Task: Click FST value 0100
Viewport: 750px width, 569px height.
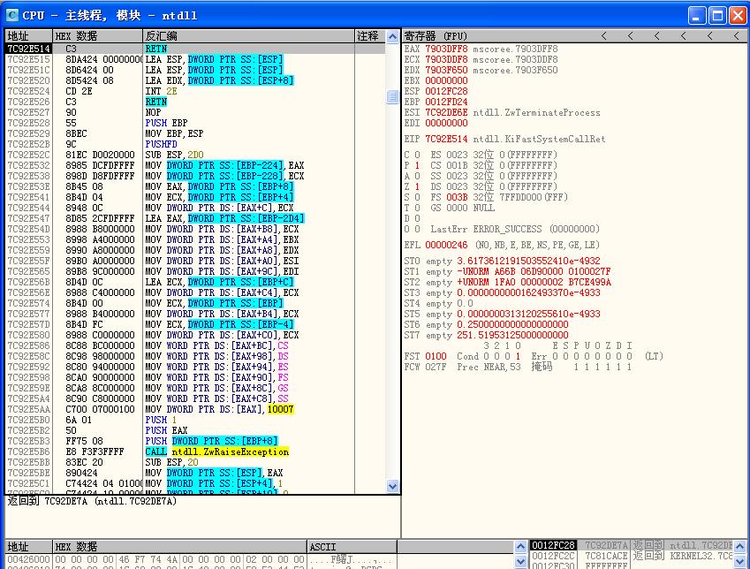Action: (436, 356)
